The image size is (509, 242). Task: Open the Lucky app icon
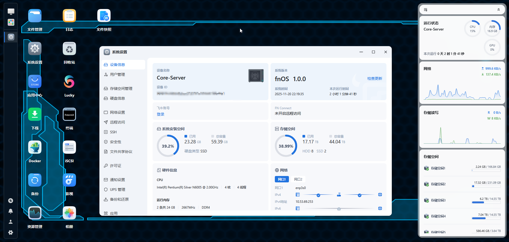point(69,82)
